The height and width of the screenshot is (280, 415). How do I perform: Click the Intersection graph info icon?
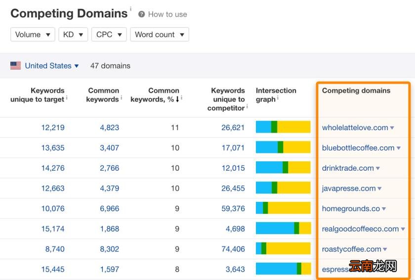pos(278,98)
